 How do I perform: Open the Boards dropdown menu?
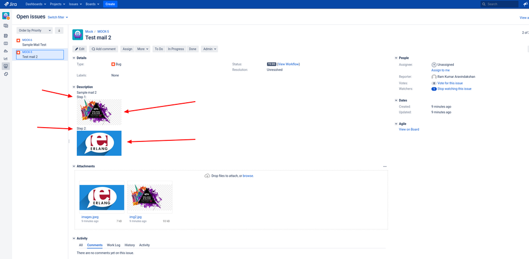[93, 4]
